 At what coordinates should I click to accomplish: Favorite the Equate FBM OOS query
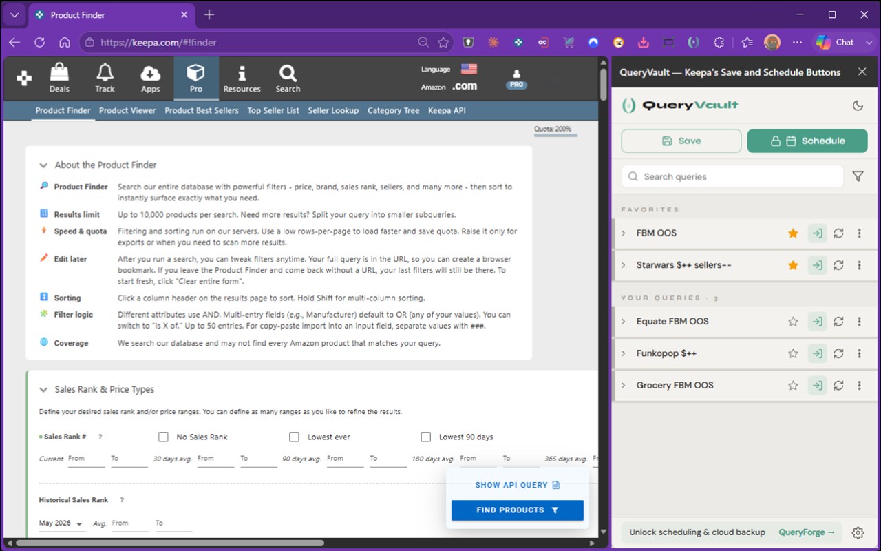(793, 322)
